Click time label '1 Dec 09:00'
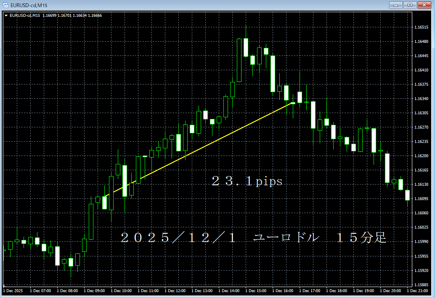 (x=94, y=291)
